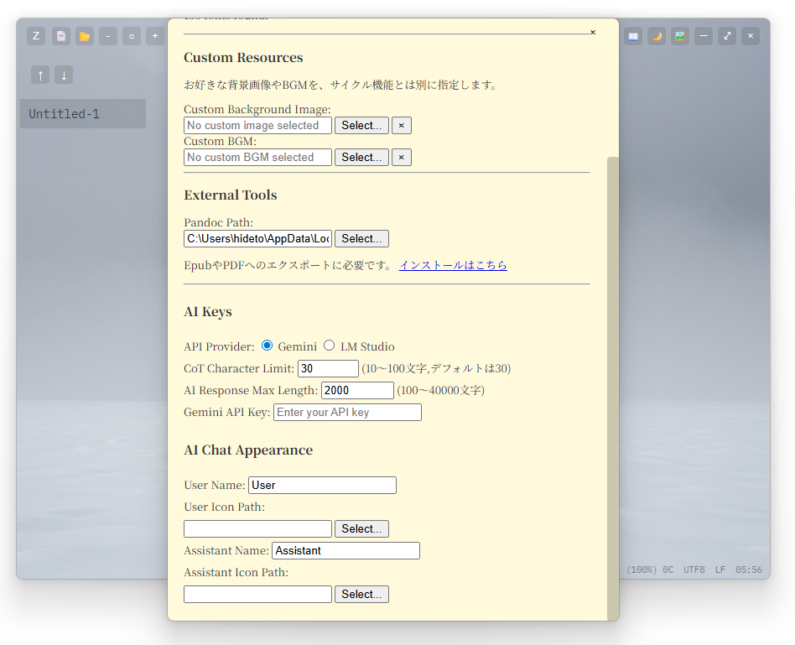
Task: Edit the User Name field
Action: pos(322,485)
